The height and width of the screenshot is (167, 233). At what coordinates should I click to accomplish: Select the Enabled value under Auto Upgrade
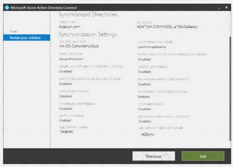pyautogui.click(x=65, y=120)
